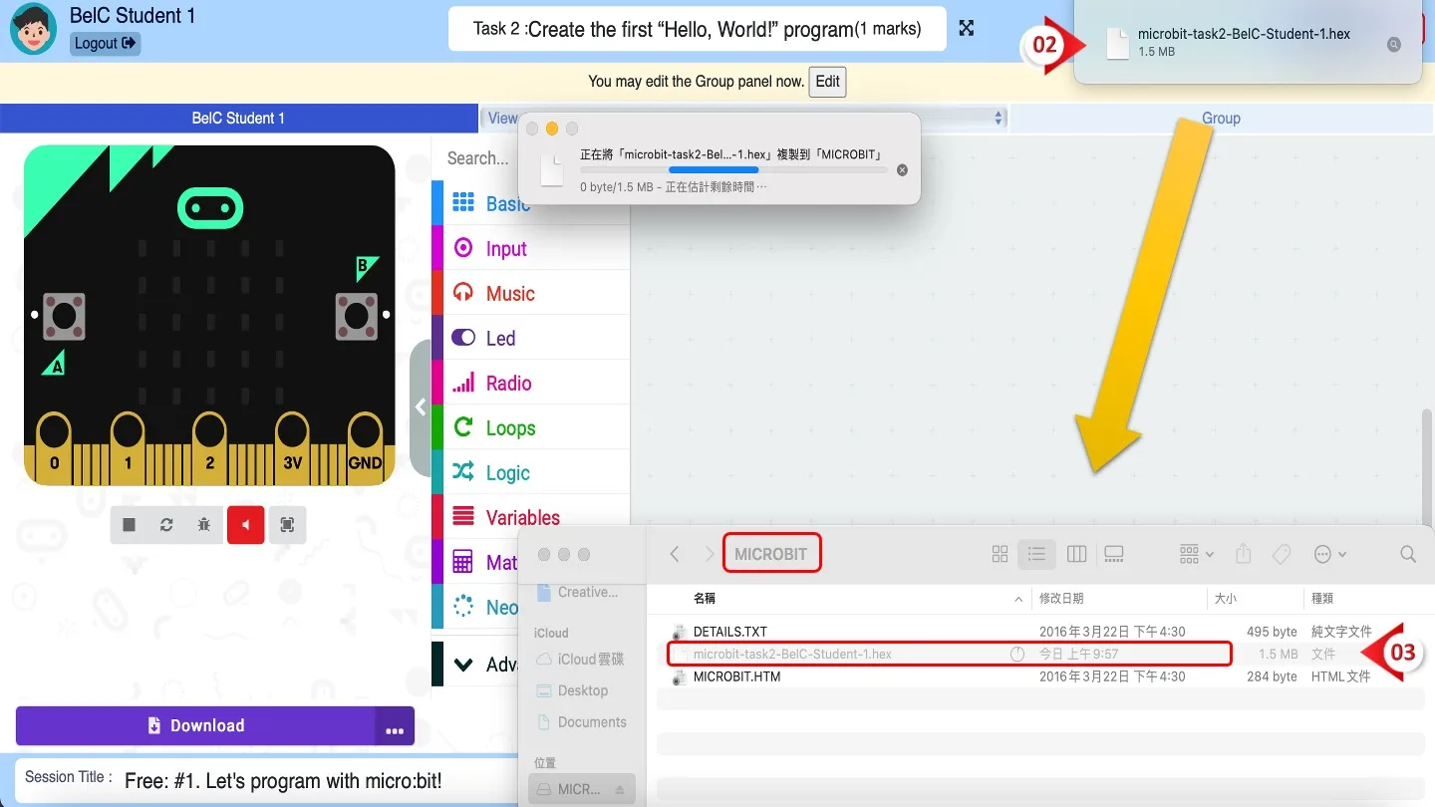Select the Group tab
The height and width of the screenshot is (807, 1435).
(x=1221, y=119)
